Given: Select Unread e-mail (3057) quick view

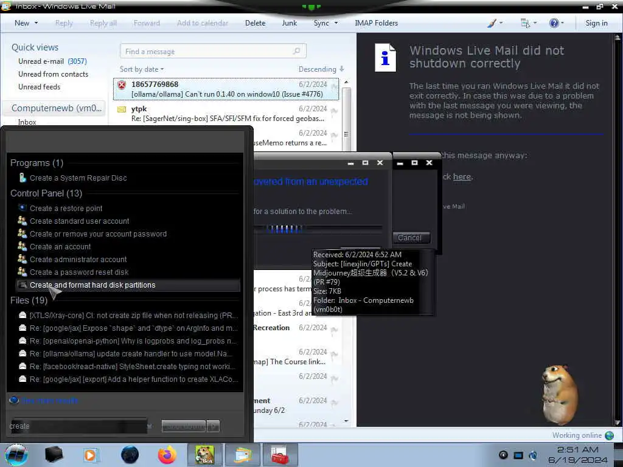Looking at the screenshot, I should 52,61.
